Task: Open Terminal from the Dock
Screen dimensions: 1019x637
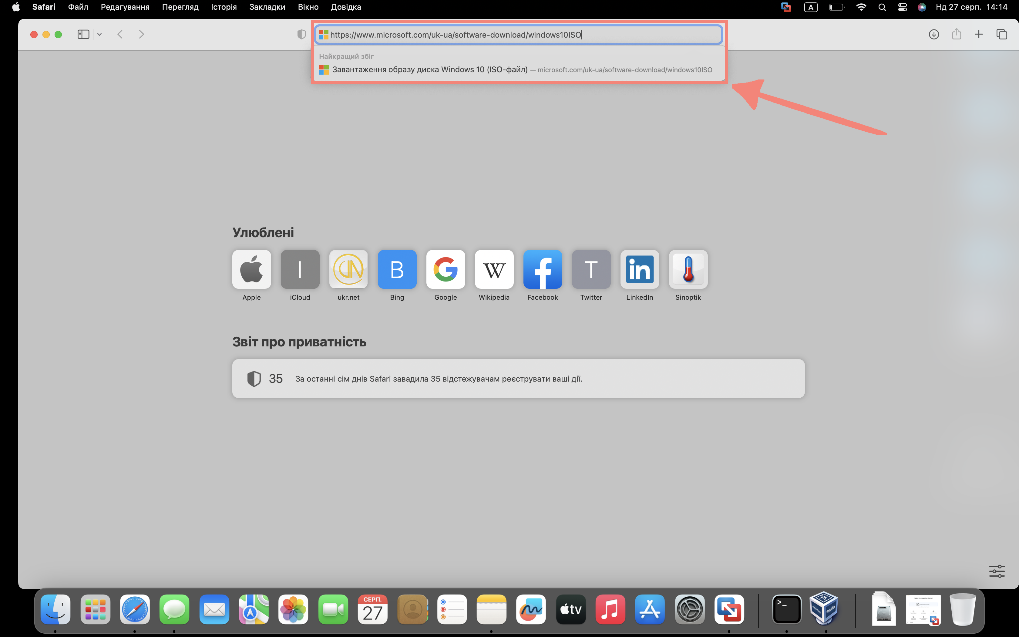Action: [x=787, y=609]
